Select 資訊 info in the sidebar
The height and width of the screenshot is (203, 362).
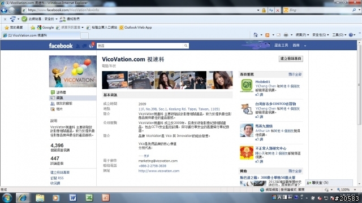click(73, 98)
